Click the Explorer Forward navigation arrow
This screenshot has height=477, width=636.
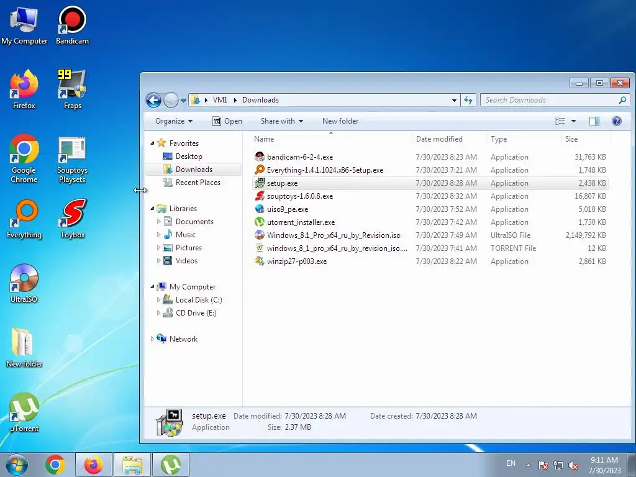(171, 100)
